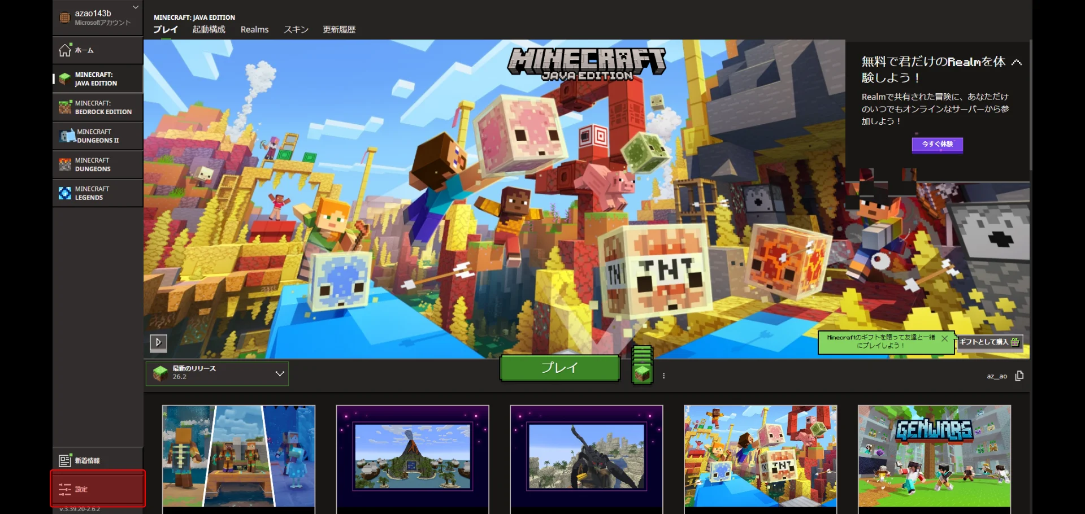Open the ホーム home page
The image size is (1085, 514).
(x=97, y=50)
